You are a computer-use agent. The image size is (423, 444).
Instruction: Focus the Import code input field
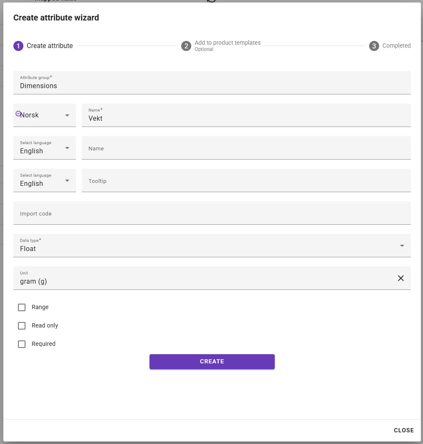pyautogui.click(x=212, y=213)
